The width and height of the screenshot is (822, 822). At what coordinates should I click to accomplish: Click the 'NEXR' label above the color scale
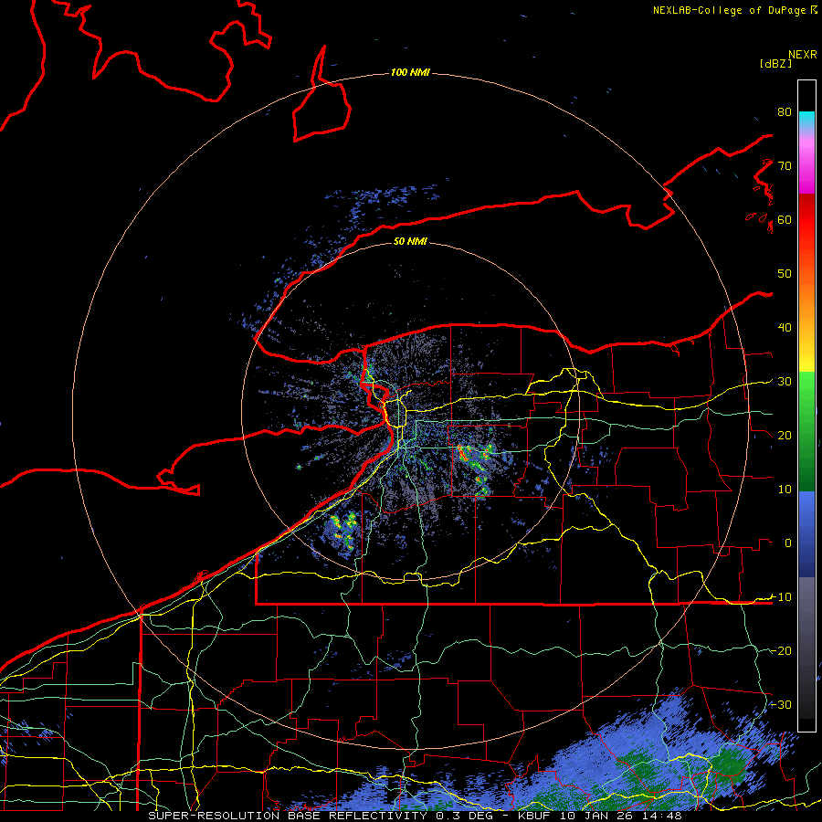[803, 55]
